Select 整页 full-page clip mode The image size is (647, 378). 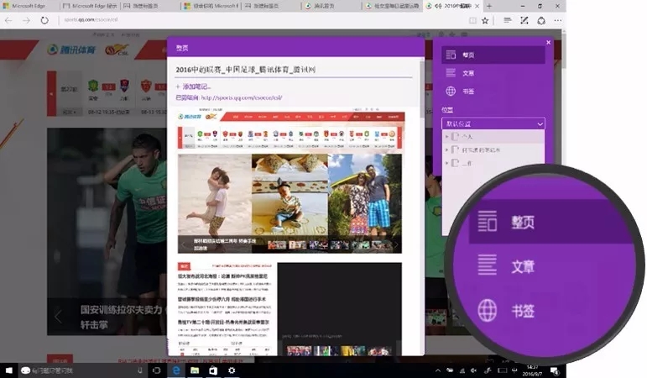[493, 55]
